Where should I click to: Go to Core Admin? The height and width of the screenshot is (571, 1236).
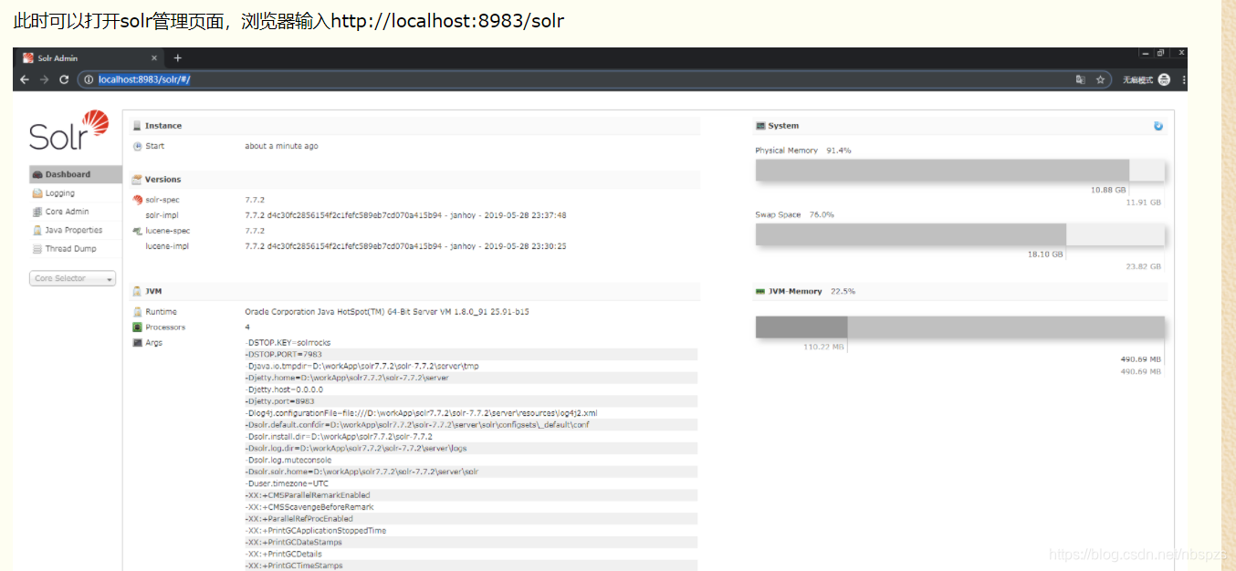(76, 212)
